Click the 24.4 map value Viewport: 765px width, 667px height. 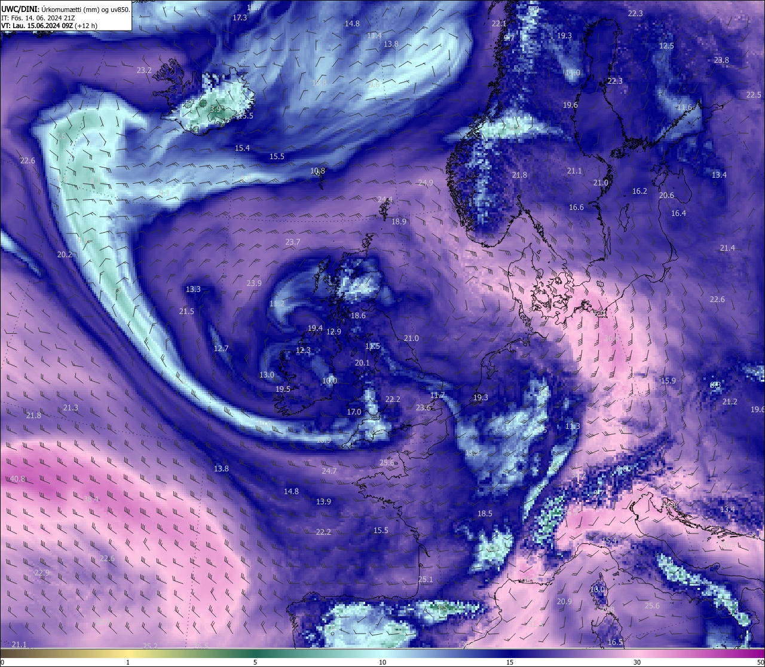coord(385,200)
